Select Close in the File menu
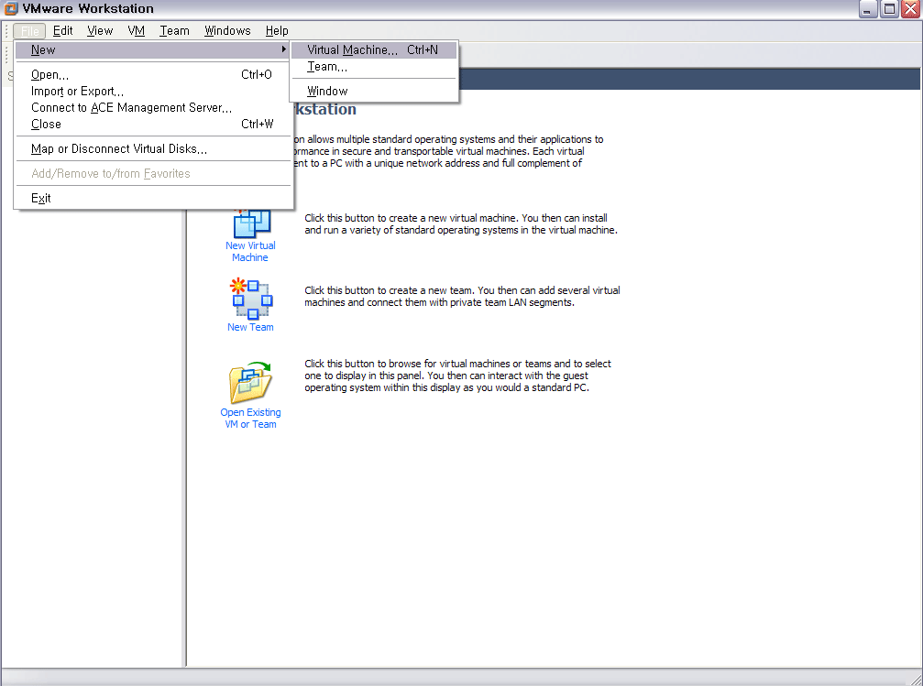923x686 pixels. pyautogui.click(x=153, y=125)
